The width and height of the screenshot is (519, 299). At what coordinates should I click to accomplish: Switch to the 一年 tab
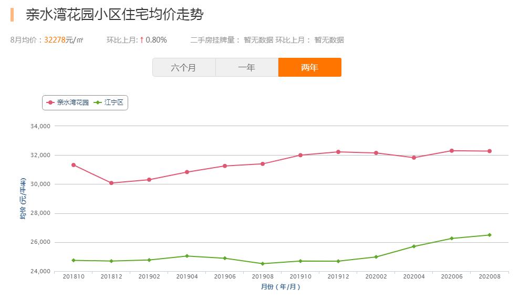[x=247, y=68]
